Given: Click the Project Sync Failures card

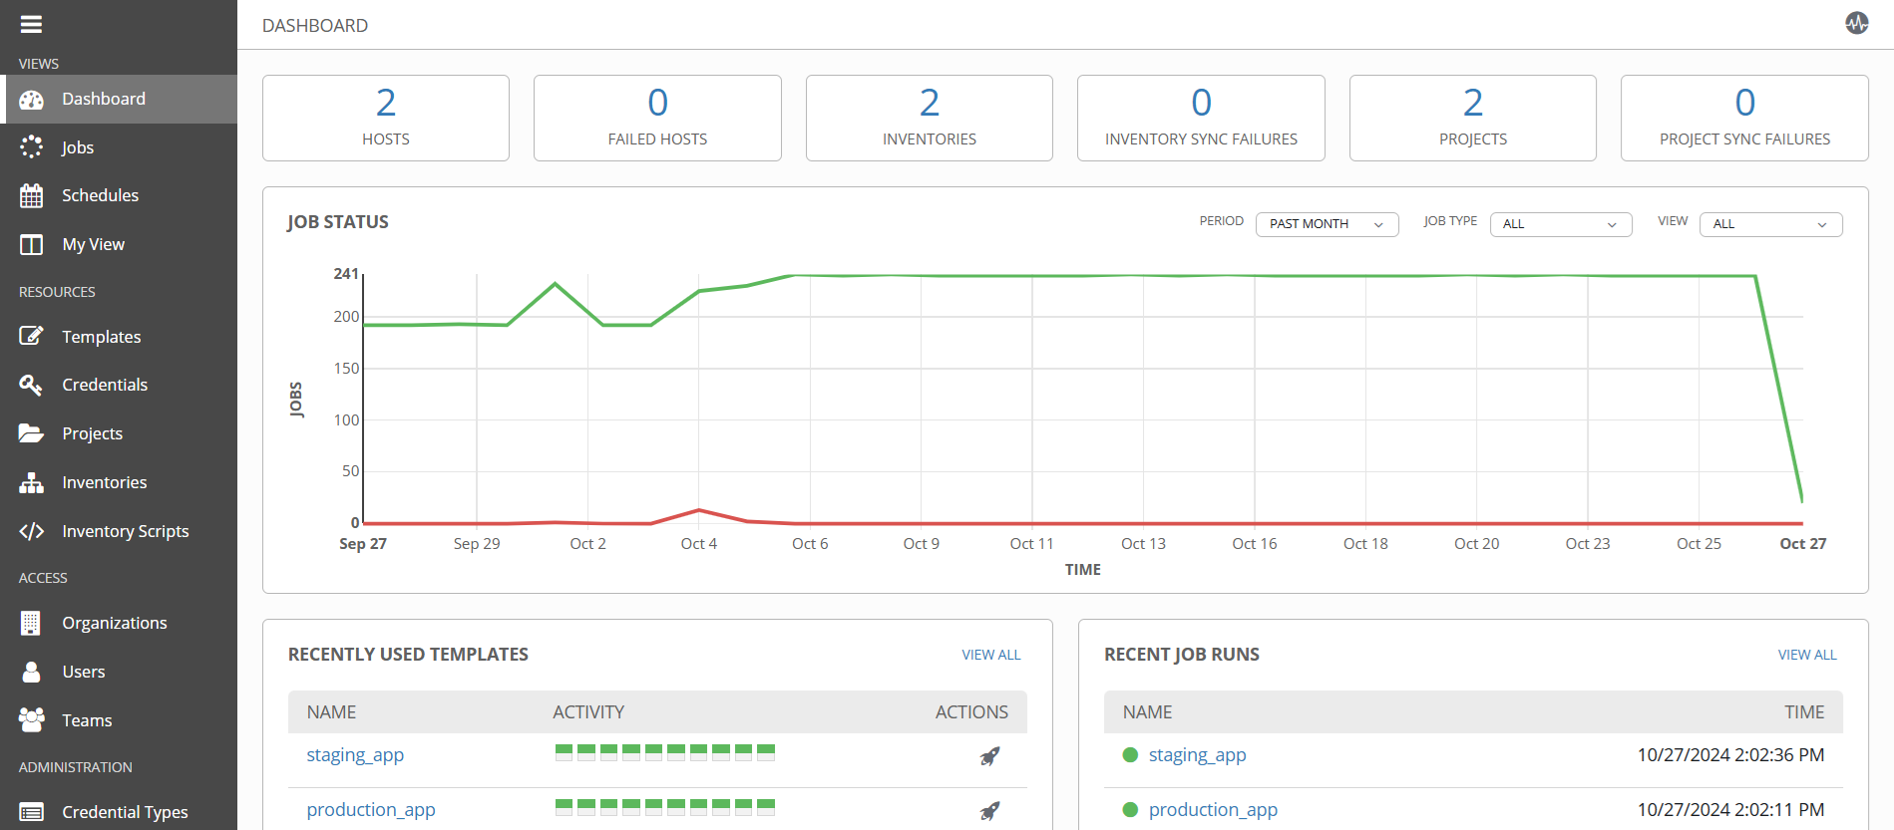Looking at the screenshot, I should point(1744,118).
